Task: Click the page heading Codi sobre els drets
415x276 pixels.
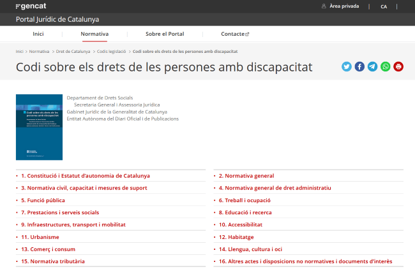Action: pos(164,67)
